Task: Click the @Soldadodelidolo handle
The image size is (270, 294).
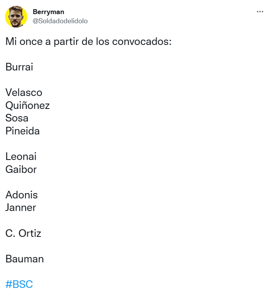Action: tap(60, 21)
